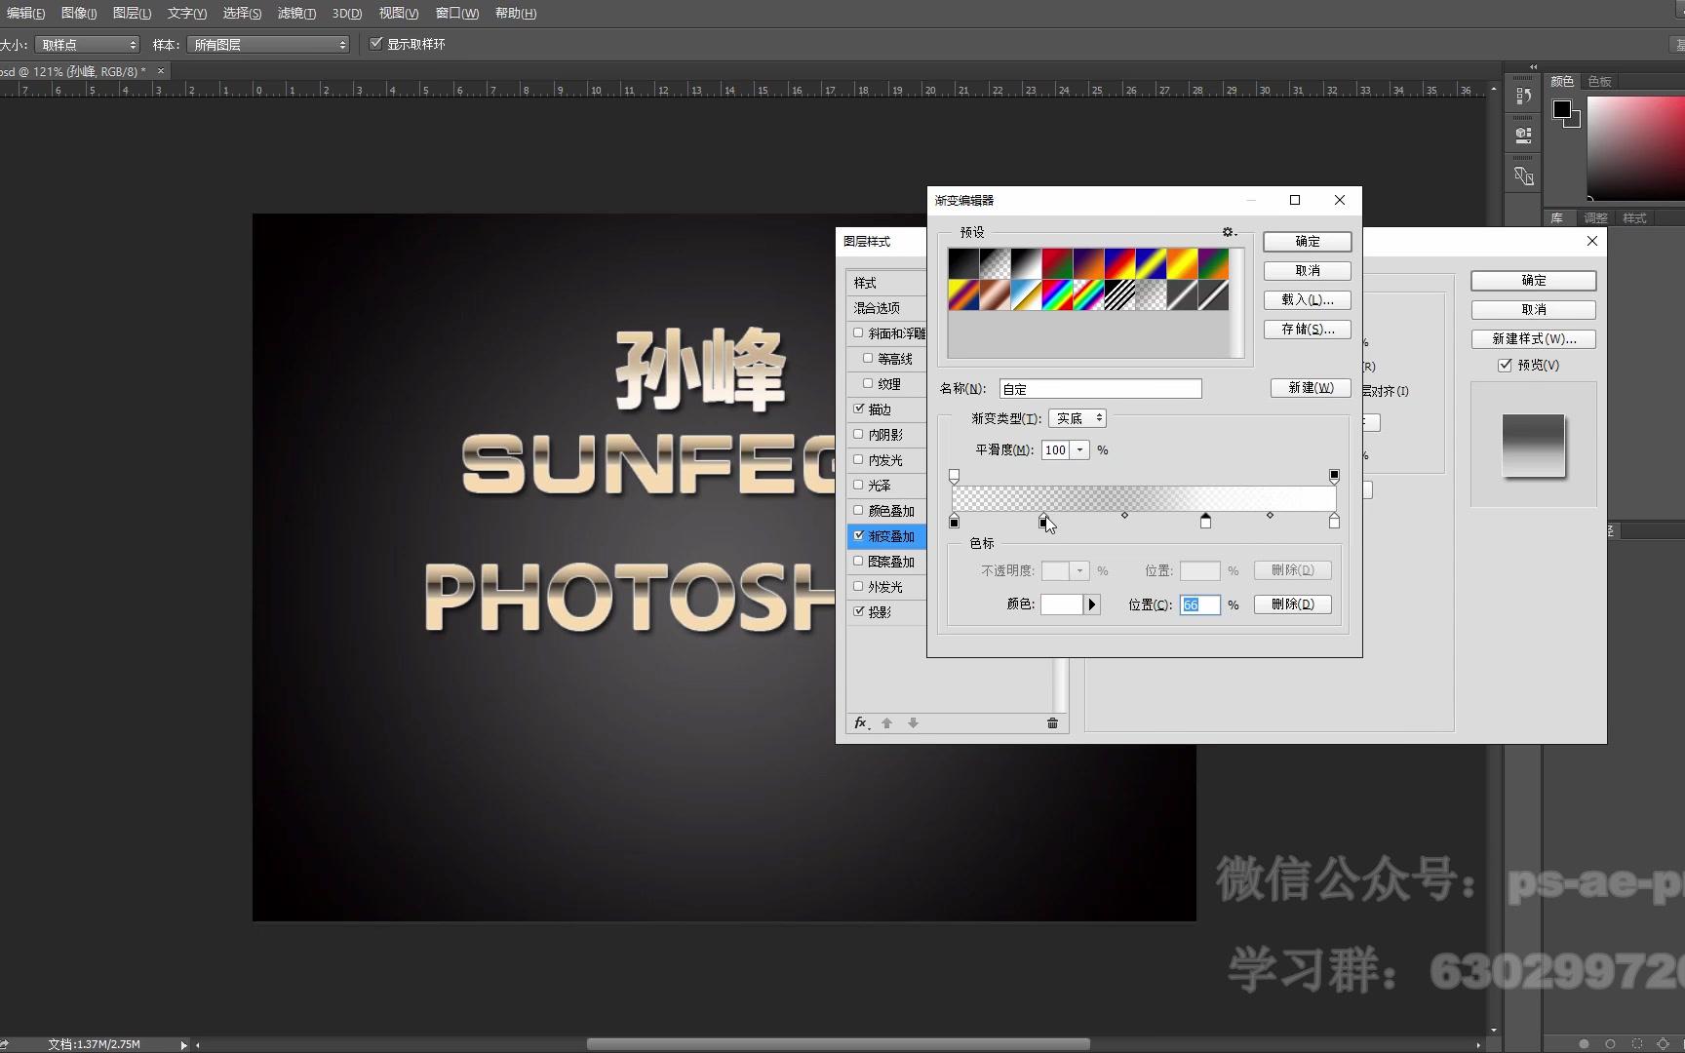Click the New gradient button
This screenshot has height=1053, width=1685.
click(x=1311, y=387)
